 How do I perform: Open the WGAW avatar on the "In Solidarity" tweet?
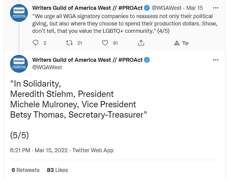coord(19,64)
